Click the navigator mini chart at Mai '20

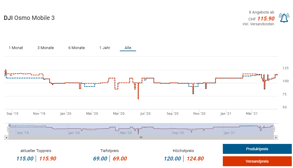(x=126, y=129)
